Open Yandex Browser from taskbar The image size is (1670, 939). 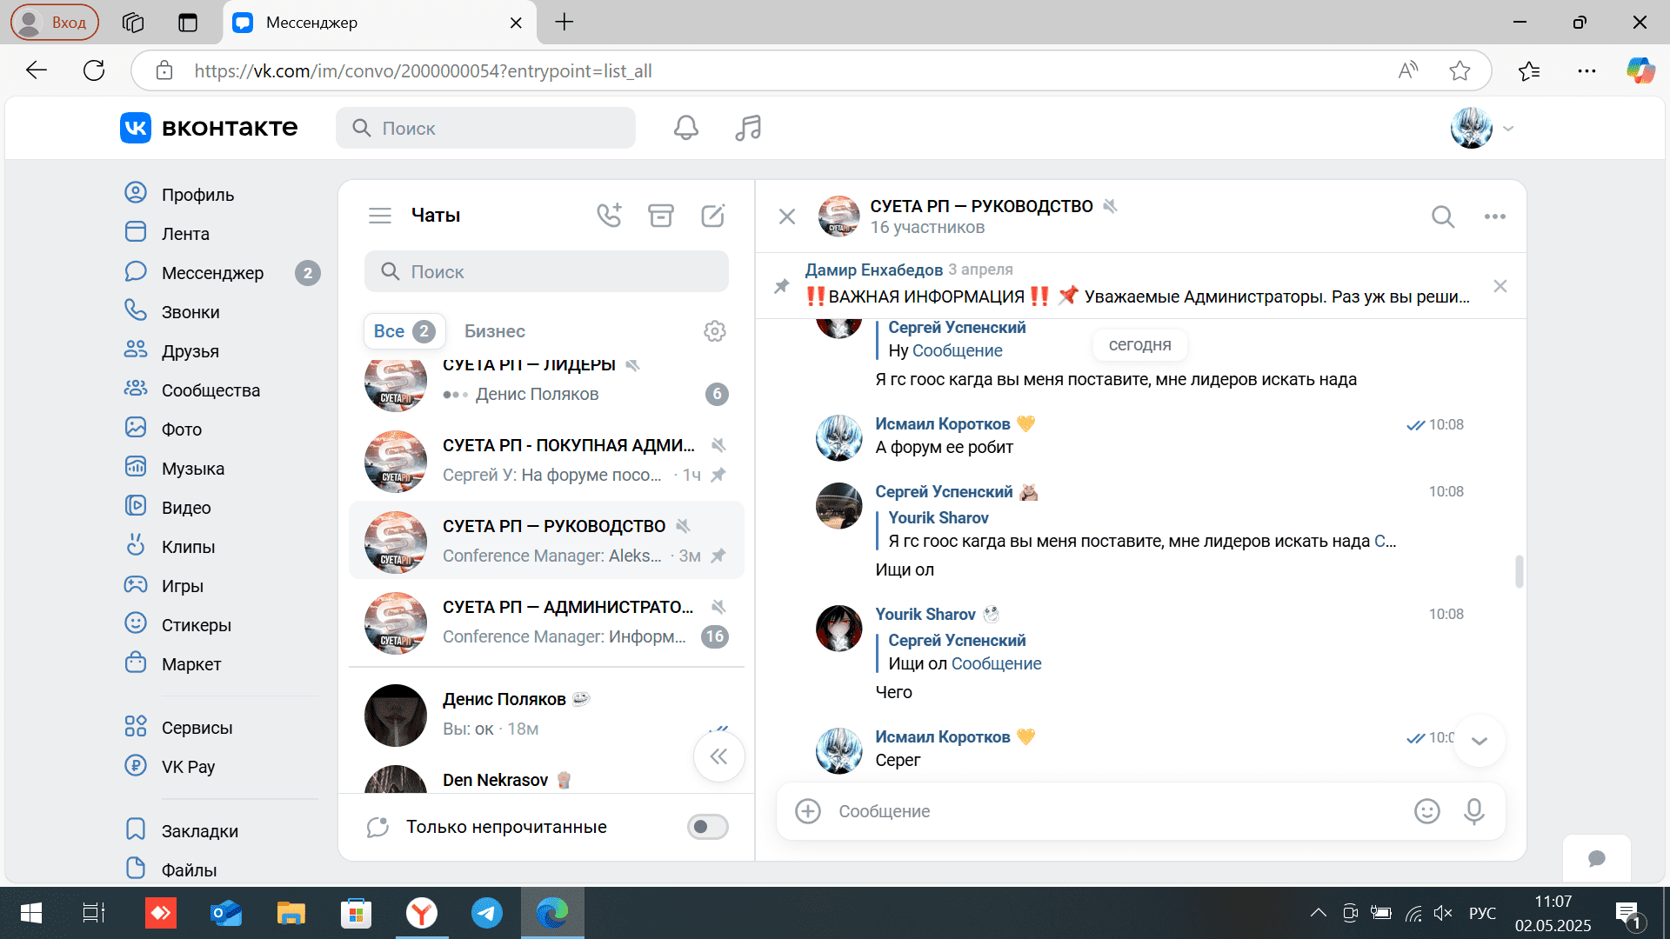(x=422, y=913)
